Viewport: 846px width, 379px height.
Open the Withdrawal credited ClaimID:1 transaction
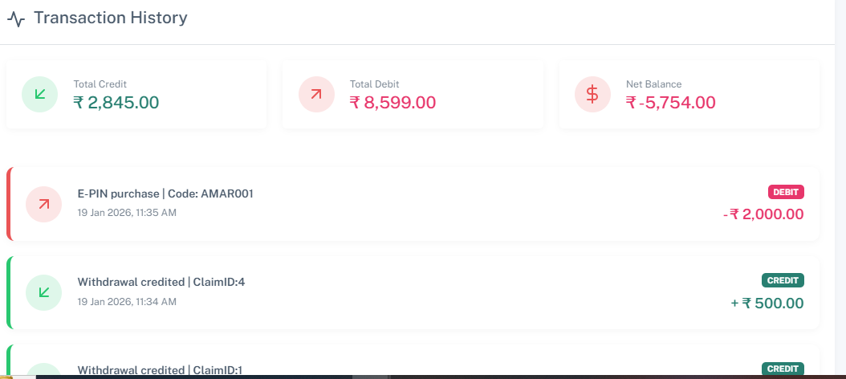(x=160, y=370)
